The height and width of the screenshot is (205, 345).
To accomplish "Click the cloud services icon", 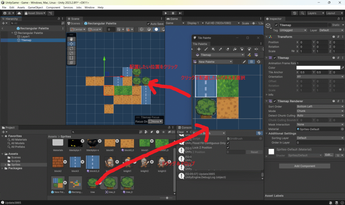I will [19, 13].
